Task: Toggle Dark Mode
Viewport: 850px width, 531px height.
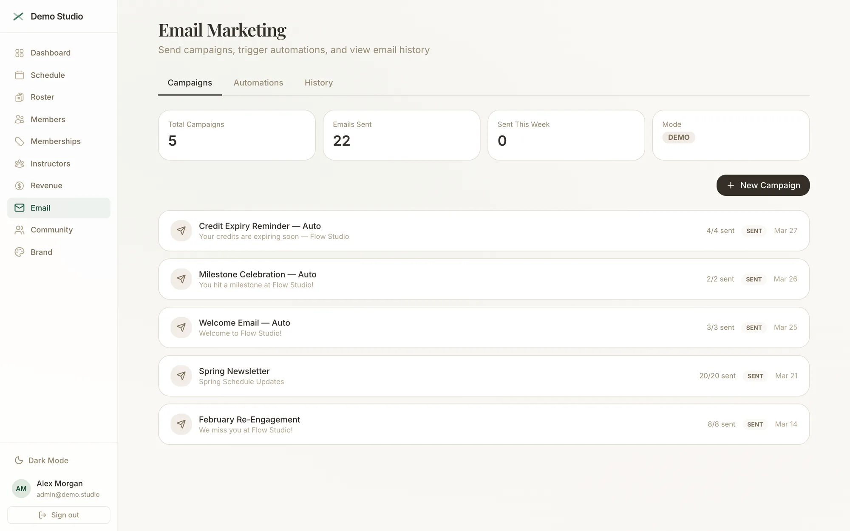Action: point(42,460)
